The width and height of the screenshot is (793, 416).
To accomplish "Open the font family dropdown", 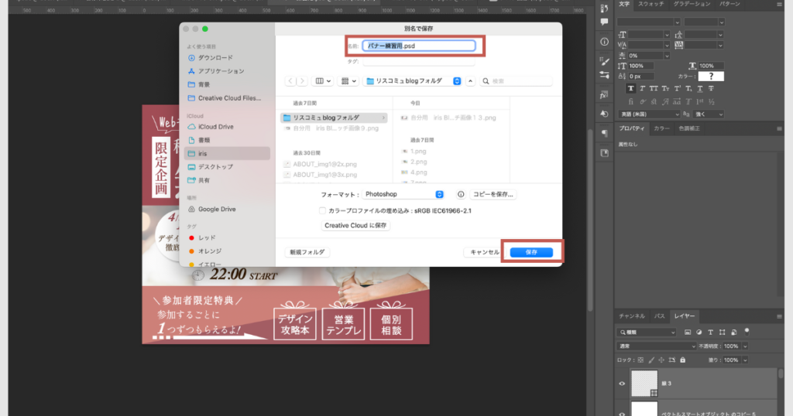I will tap(648, 22).
